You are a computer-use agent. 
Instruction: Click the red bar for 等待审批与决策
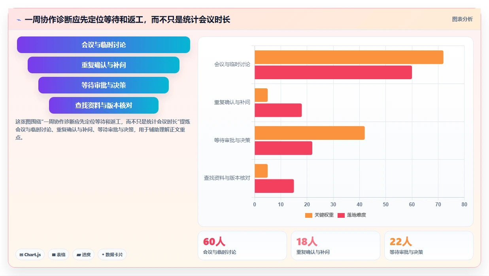pos(283,148)
